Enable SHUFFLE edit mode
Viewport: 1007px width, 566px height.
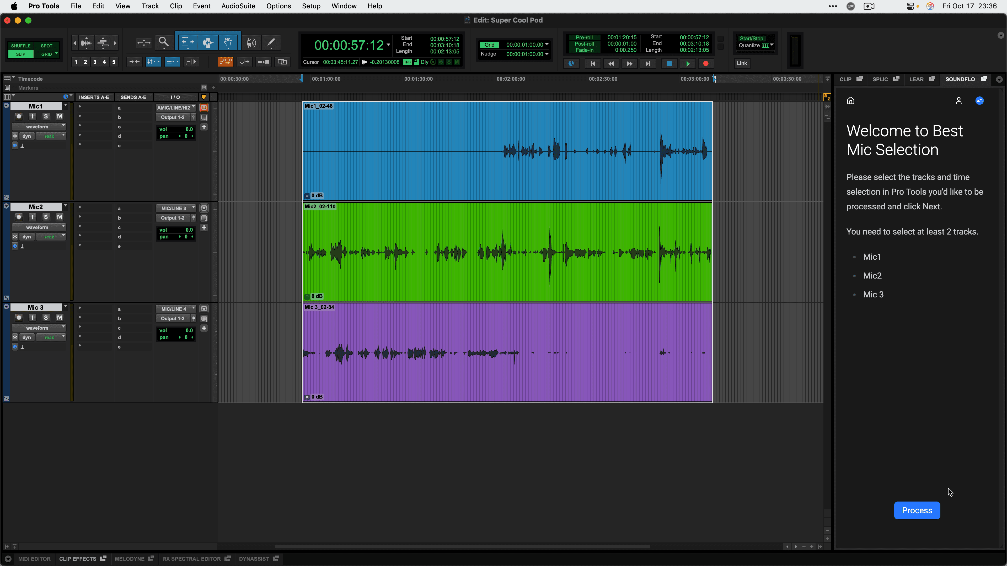pyautogui.click(x=21, y=46)
